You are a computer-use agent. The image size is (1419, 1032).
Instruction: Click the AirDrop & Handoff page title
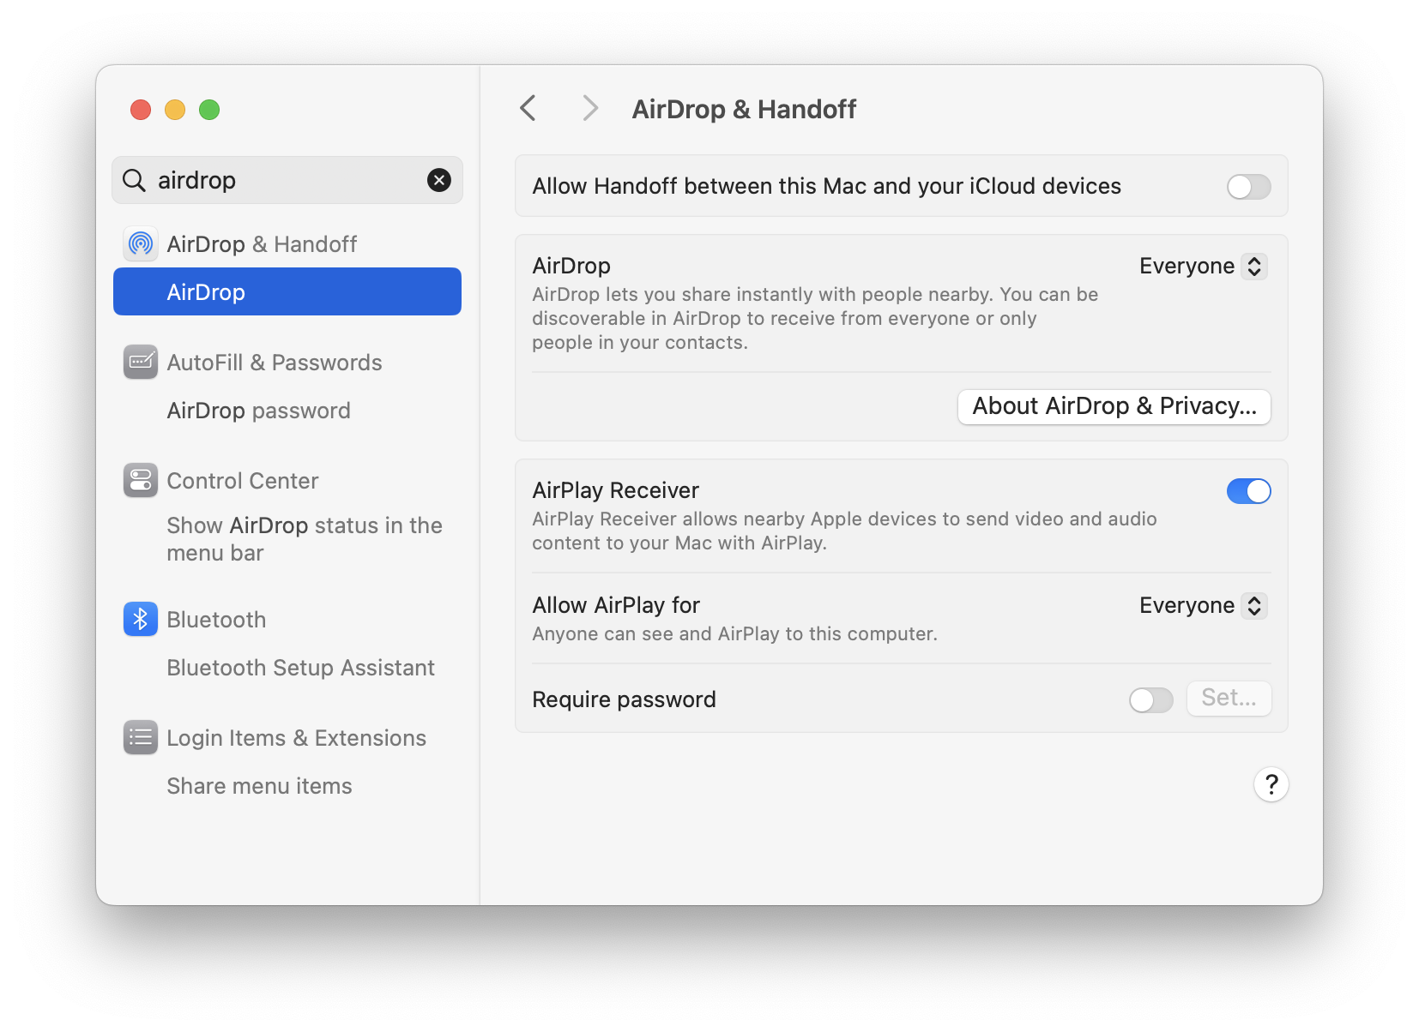point(744,110)
